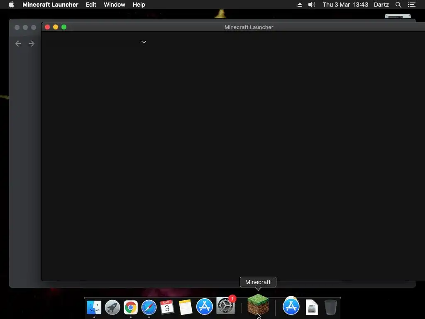Go back using left arrow in background window
The height and width of the screenshot is (319, 425).
click(x=18, y=43)
